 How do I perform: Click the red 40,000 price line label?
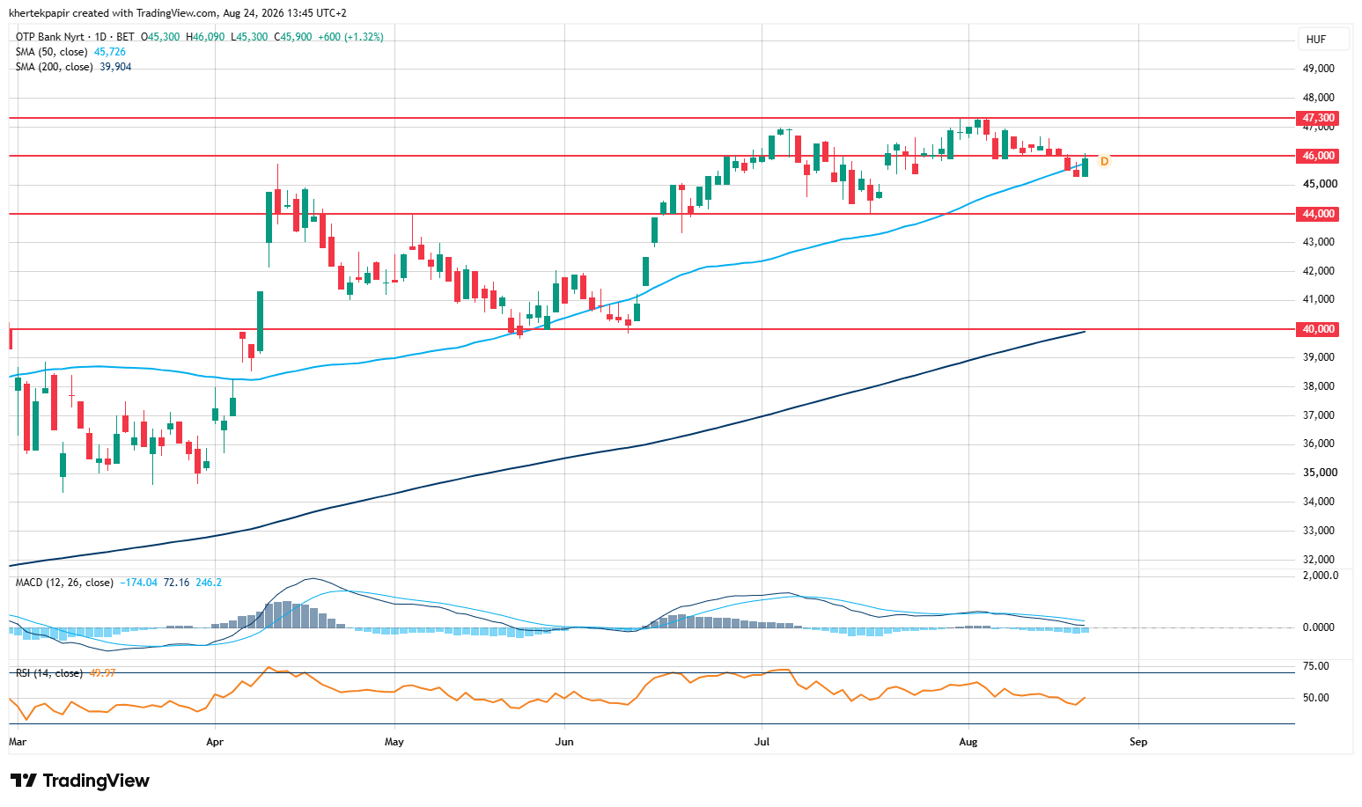1318,329
